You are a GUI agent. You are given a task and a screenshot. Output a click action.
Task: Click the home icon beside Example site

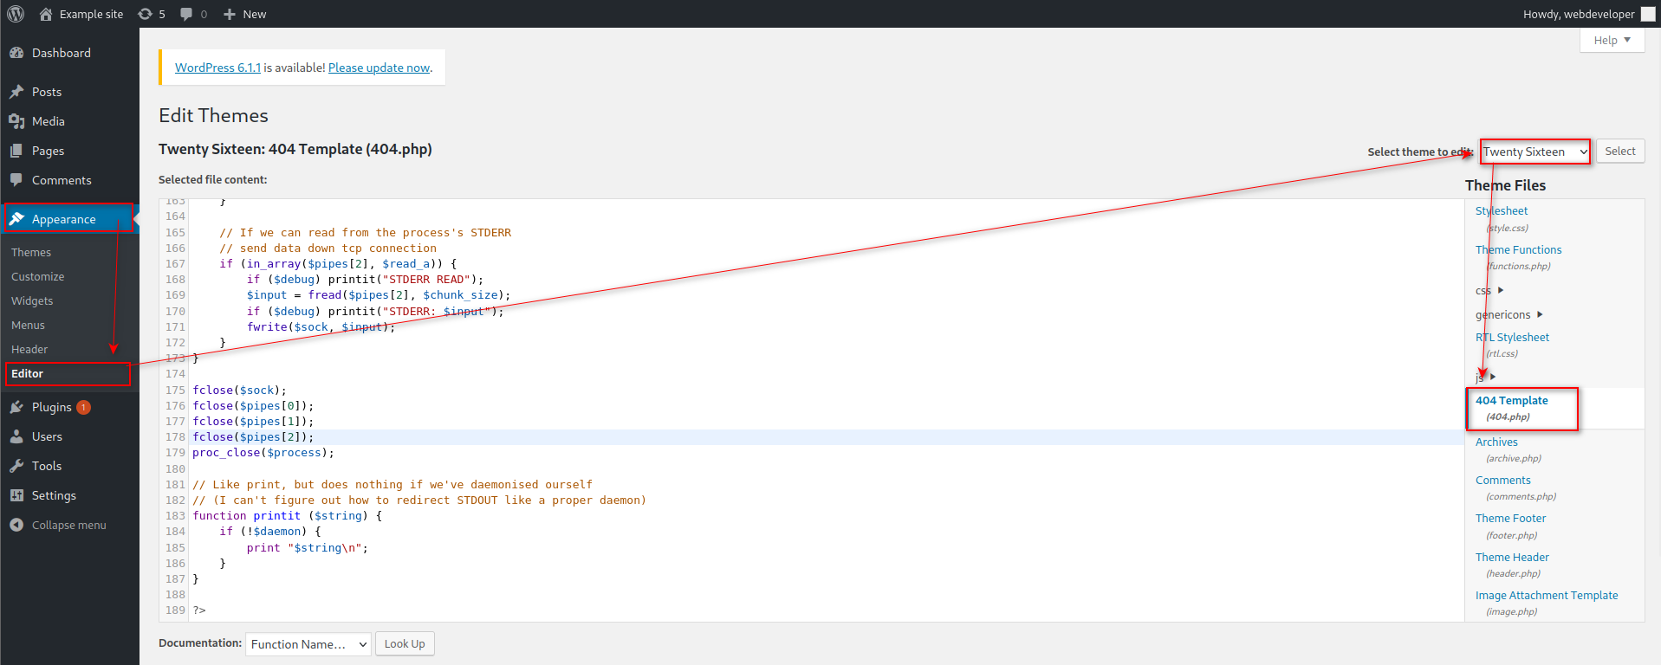(x=46, y=14)
